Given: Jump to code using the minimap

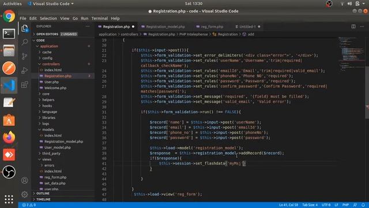Looking at the screenshot, I should click(351, 54).
